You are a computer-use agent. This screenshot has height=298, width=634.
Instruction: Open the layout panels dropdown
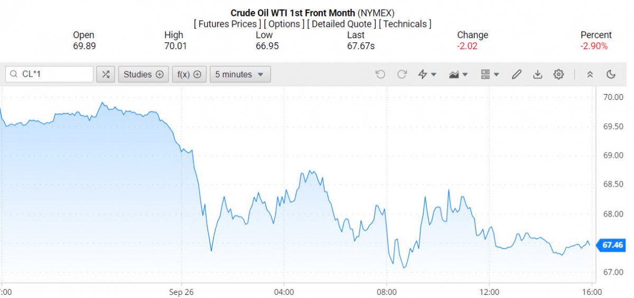[x=490, y=74]
